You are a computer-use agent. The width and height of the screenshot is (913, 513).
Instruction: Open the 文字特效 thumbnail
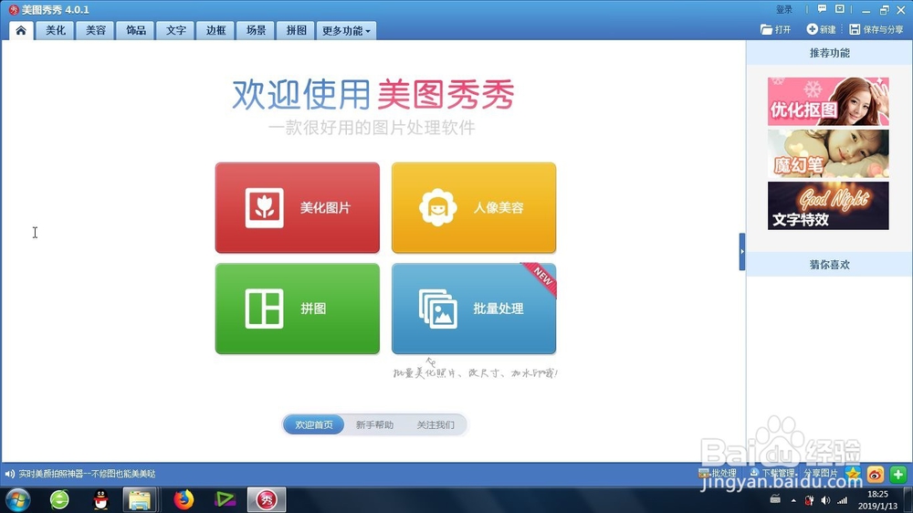tap(828, 205)
